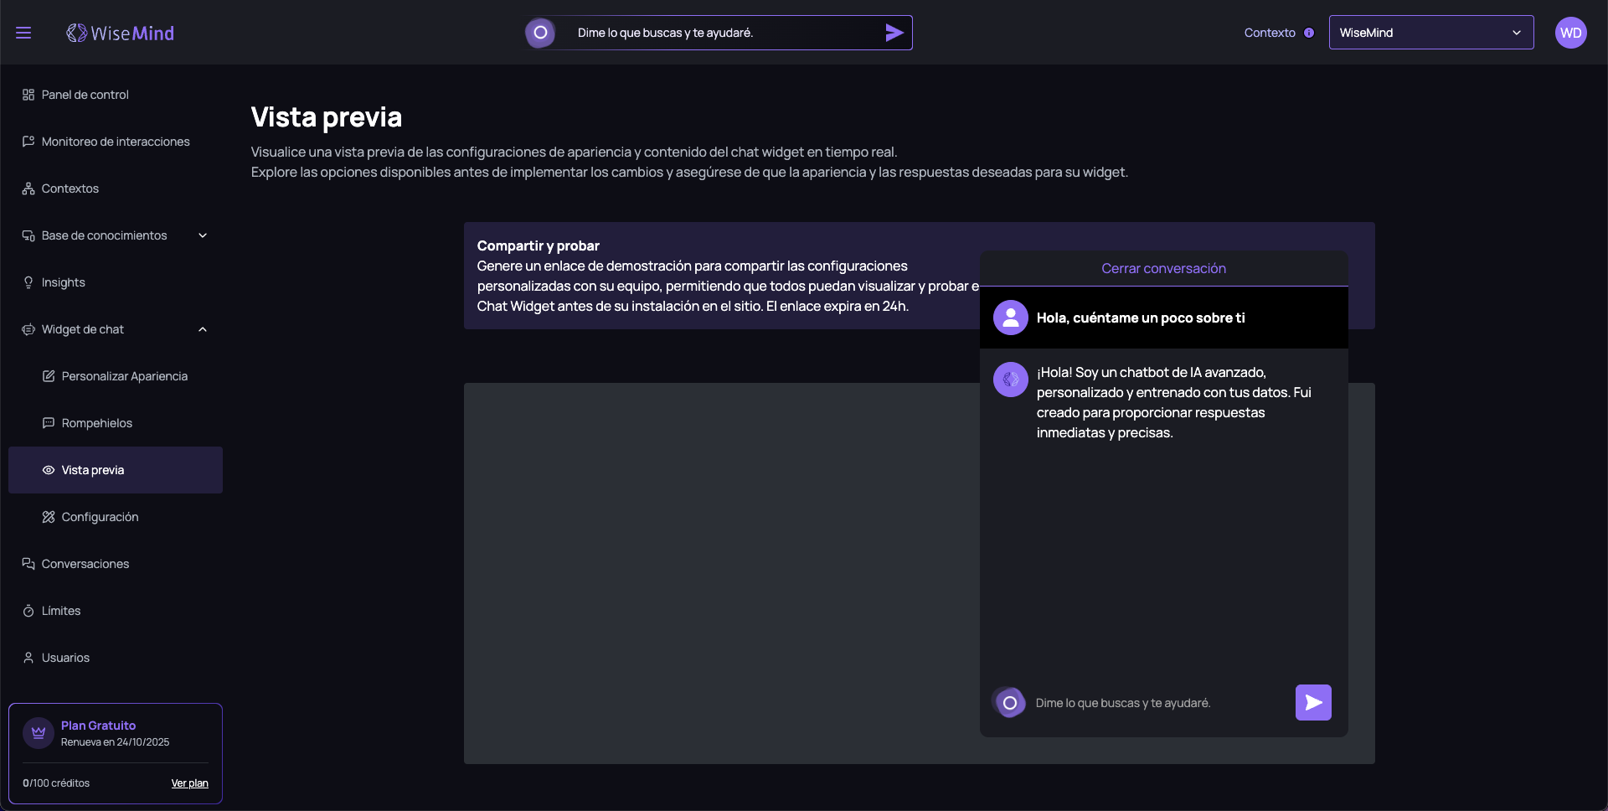Open Panel de control page

[x=85, y=95]
